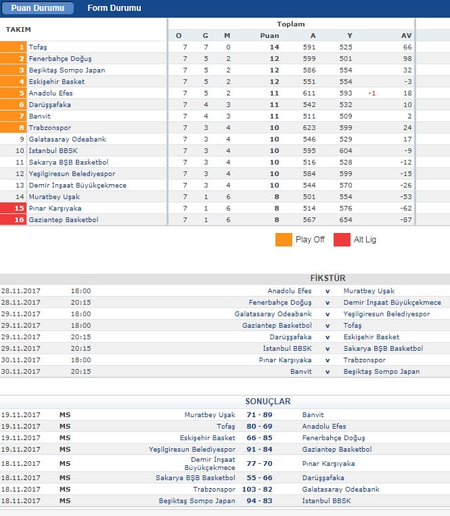Click the SONUÇLAR section heading

pyautogui.click(x=268, y=402)
